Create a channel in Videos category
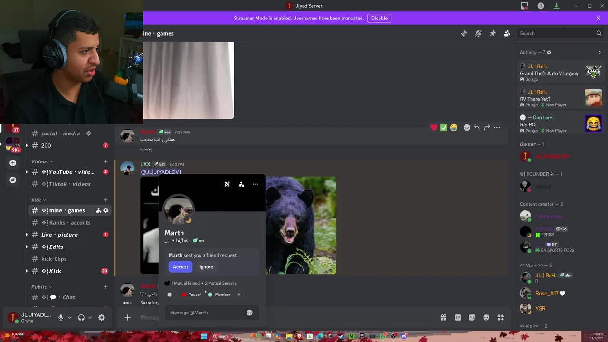 [x=105, y=161]
